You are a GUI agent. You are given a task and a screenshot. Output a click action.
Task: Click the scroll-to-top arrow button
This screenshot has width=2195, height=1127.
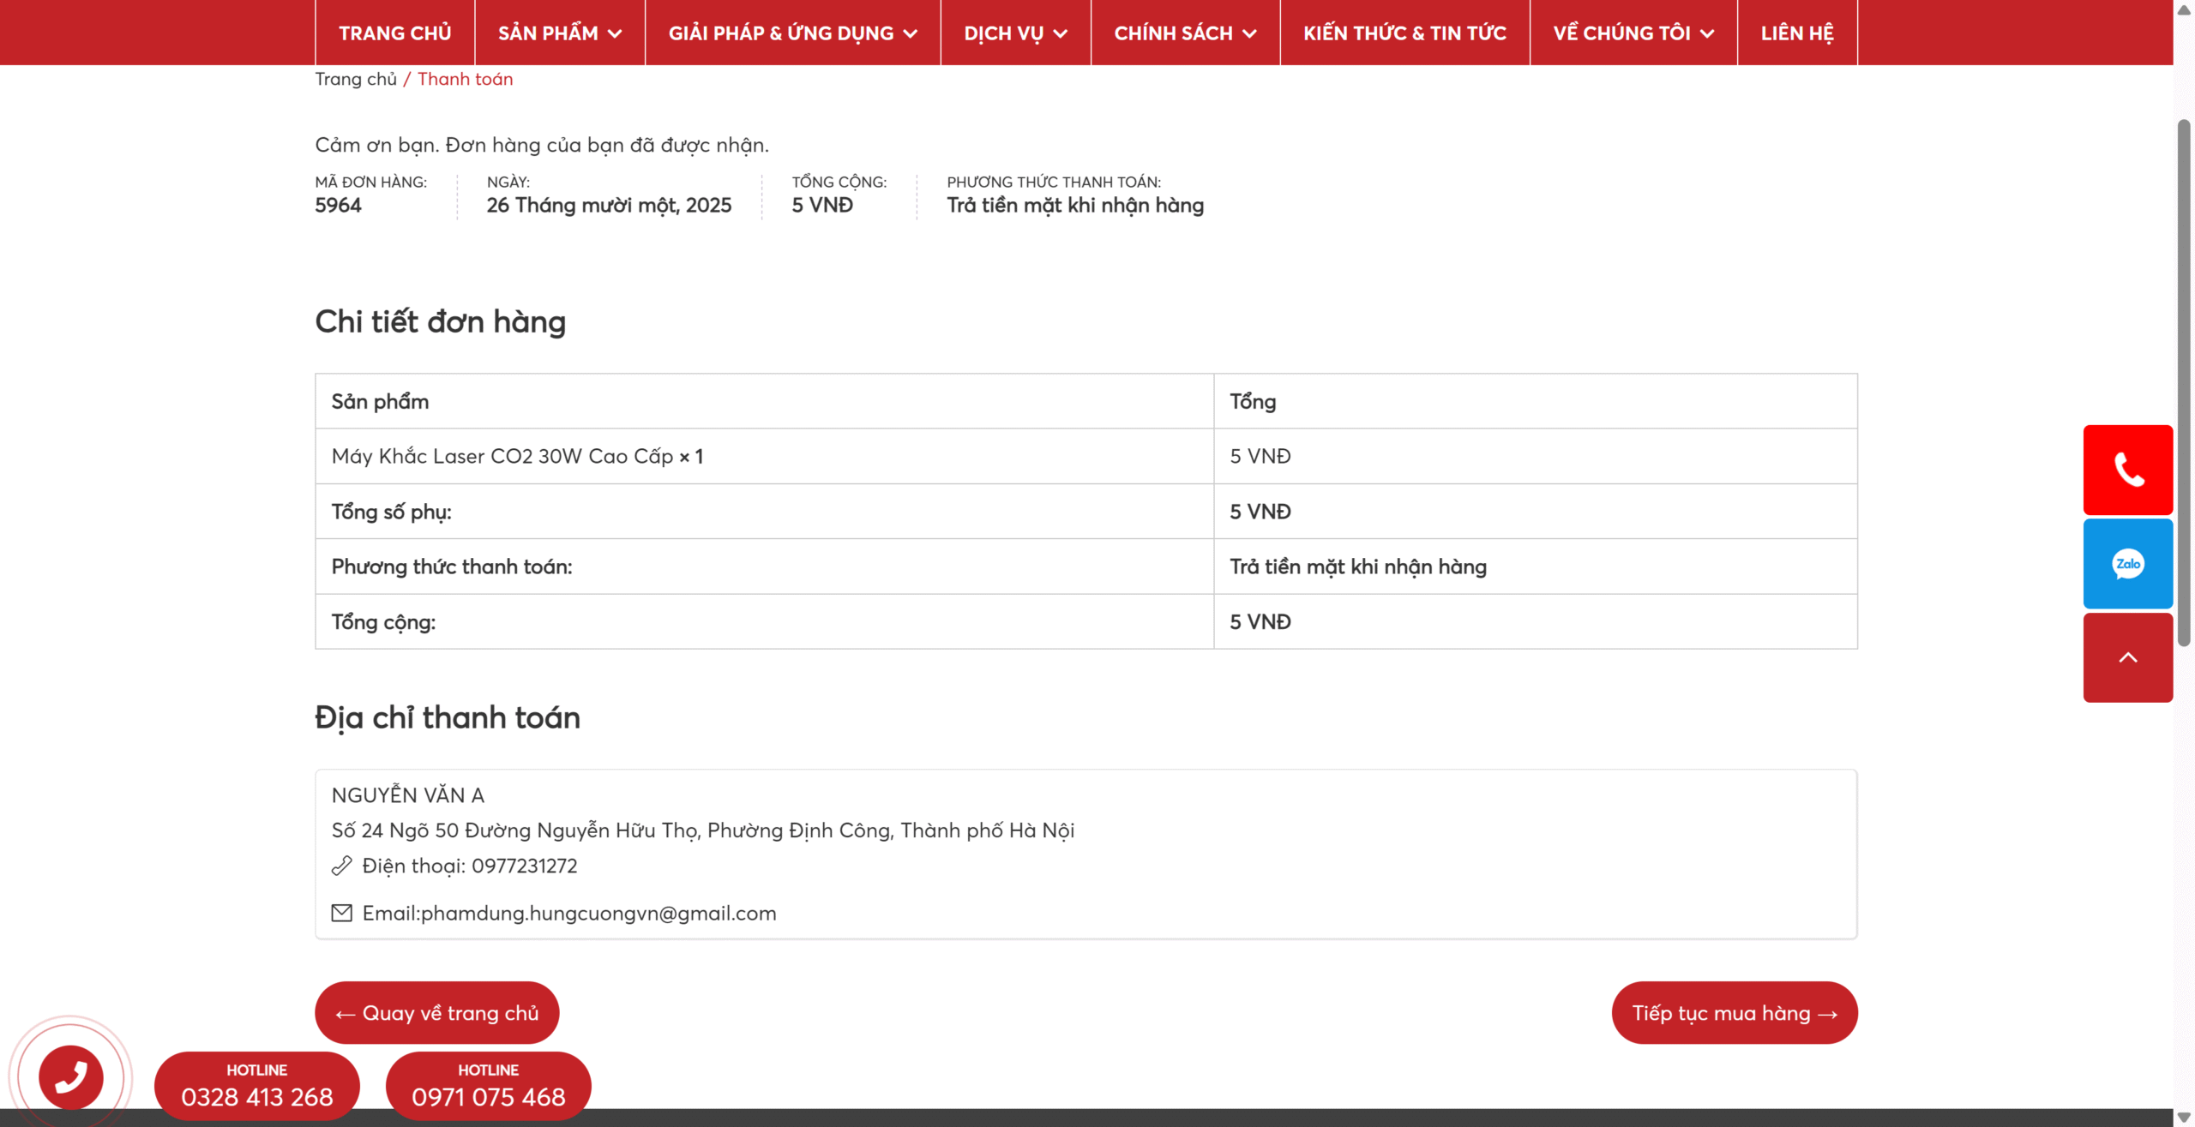click(2127, 657)
